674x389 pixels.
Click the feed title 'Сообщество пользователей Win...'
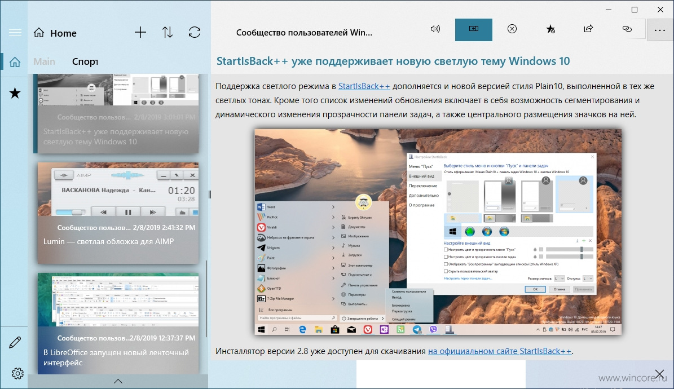[305, 33]
